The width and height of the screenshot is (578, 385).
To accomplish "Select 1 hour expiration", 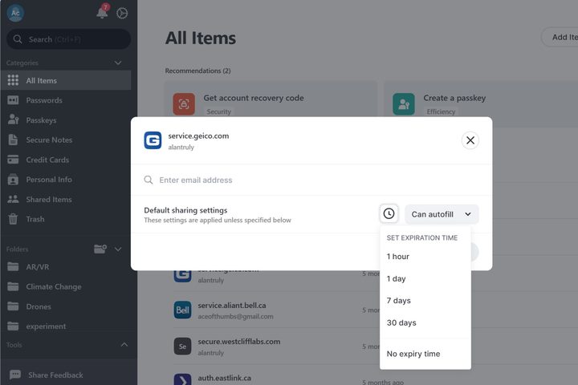I will pyautogui.click(x=425, y=257).
